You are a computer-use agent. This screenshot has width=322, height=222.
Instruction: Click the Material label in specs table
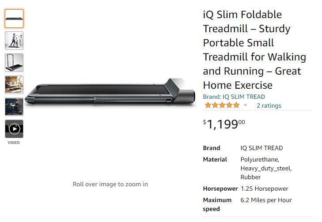click(215, 159)
